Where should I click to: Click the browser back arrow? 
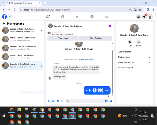click(3, 10)
